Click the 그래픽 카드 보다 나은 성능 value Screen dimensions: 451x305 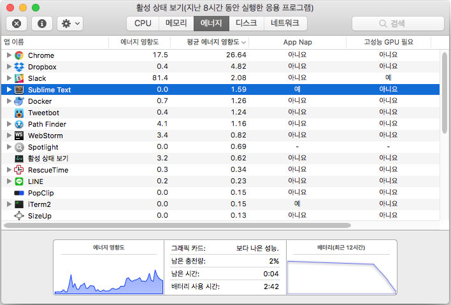[x=257, y=248]
